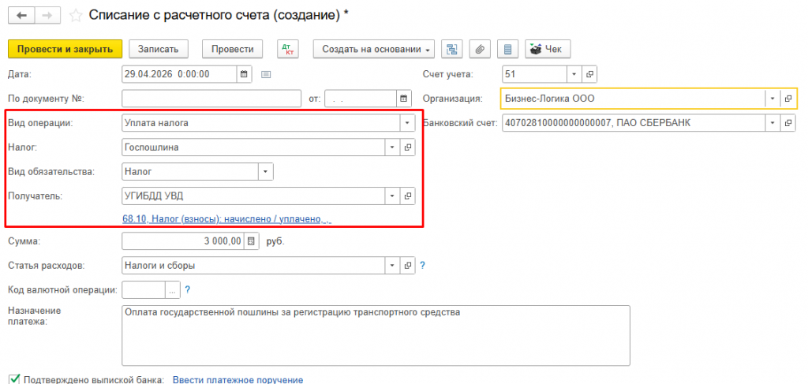Click Счет учета field with 51
Image resolution: width=808 pixels, height=384 pixels.
535,74
